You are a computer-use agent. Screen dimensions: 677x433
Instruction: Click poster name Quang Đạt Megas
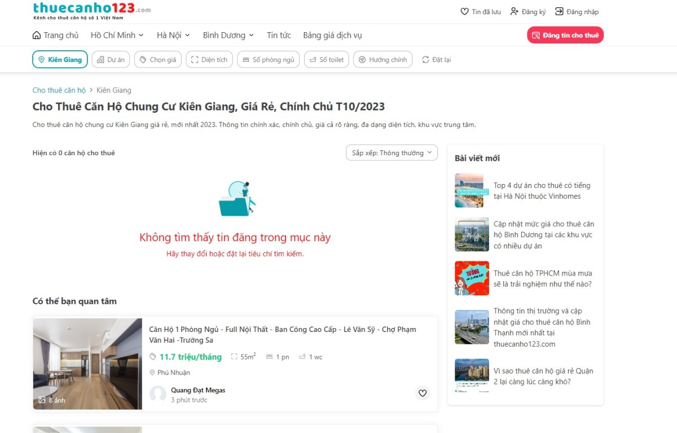(198, 390)
